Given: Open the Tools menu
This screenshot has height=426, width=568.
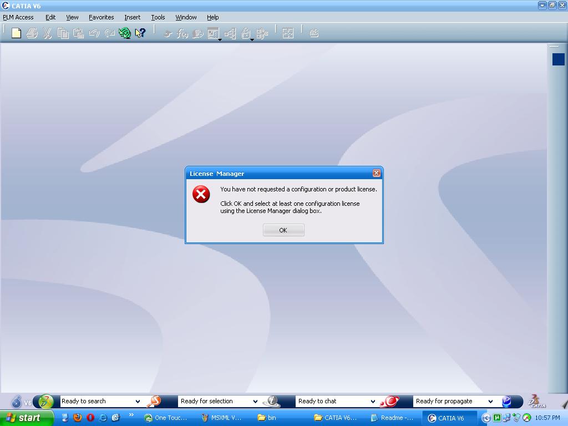Looking at the screenshot, I should (158, 17).
